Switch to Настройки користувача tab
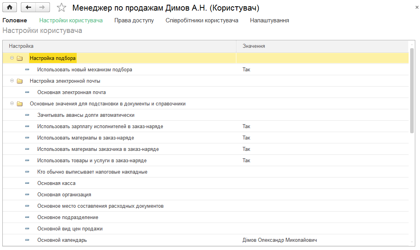This screenshot has width=420, height=250. tap(71, 20)
